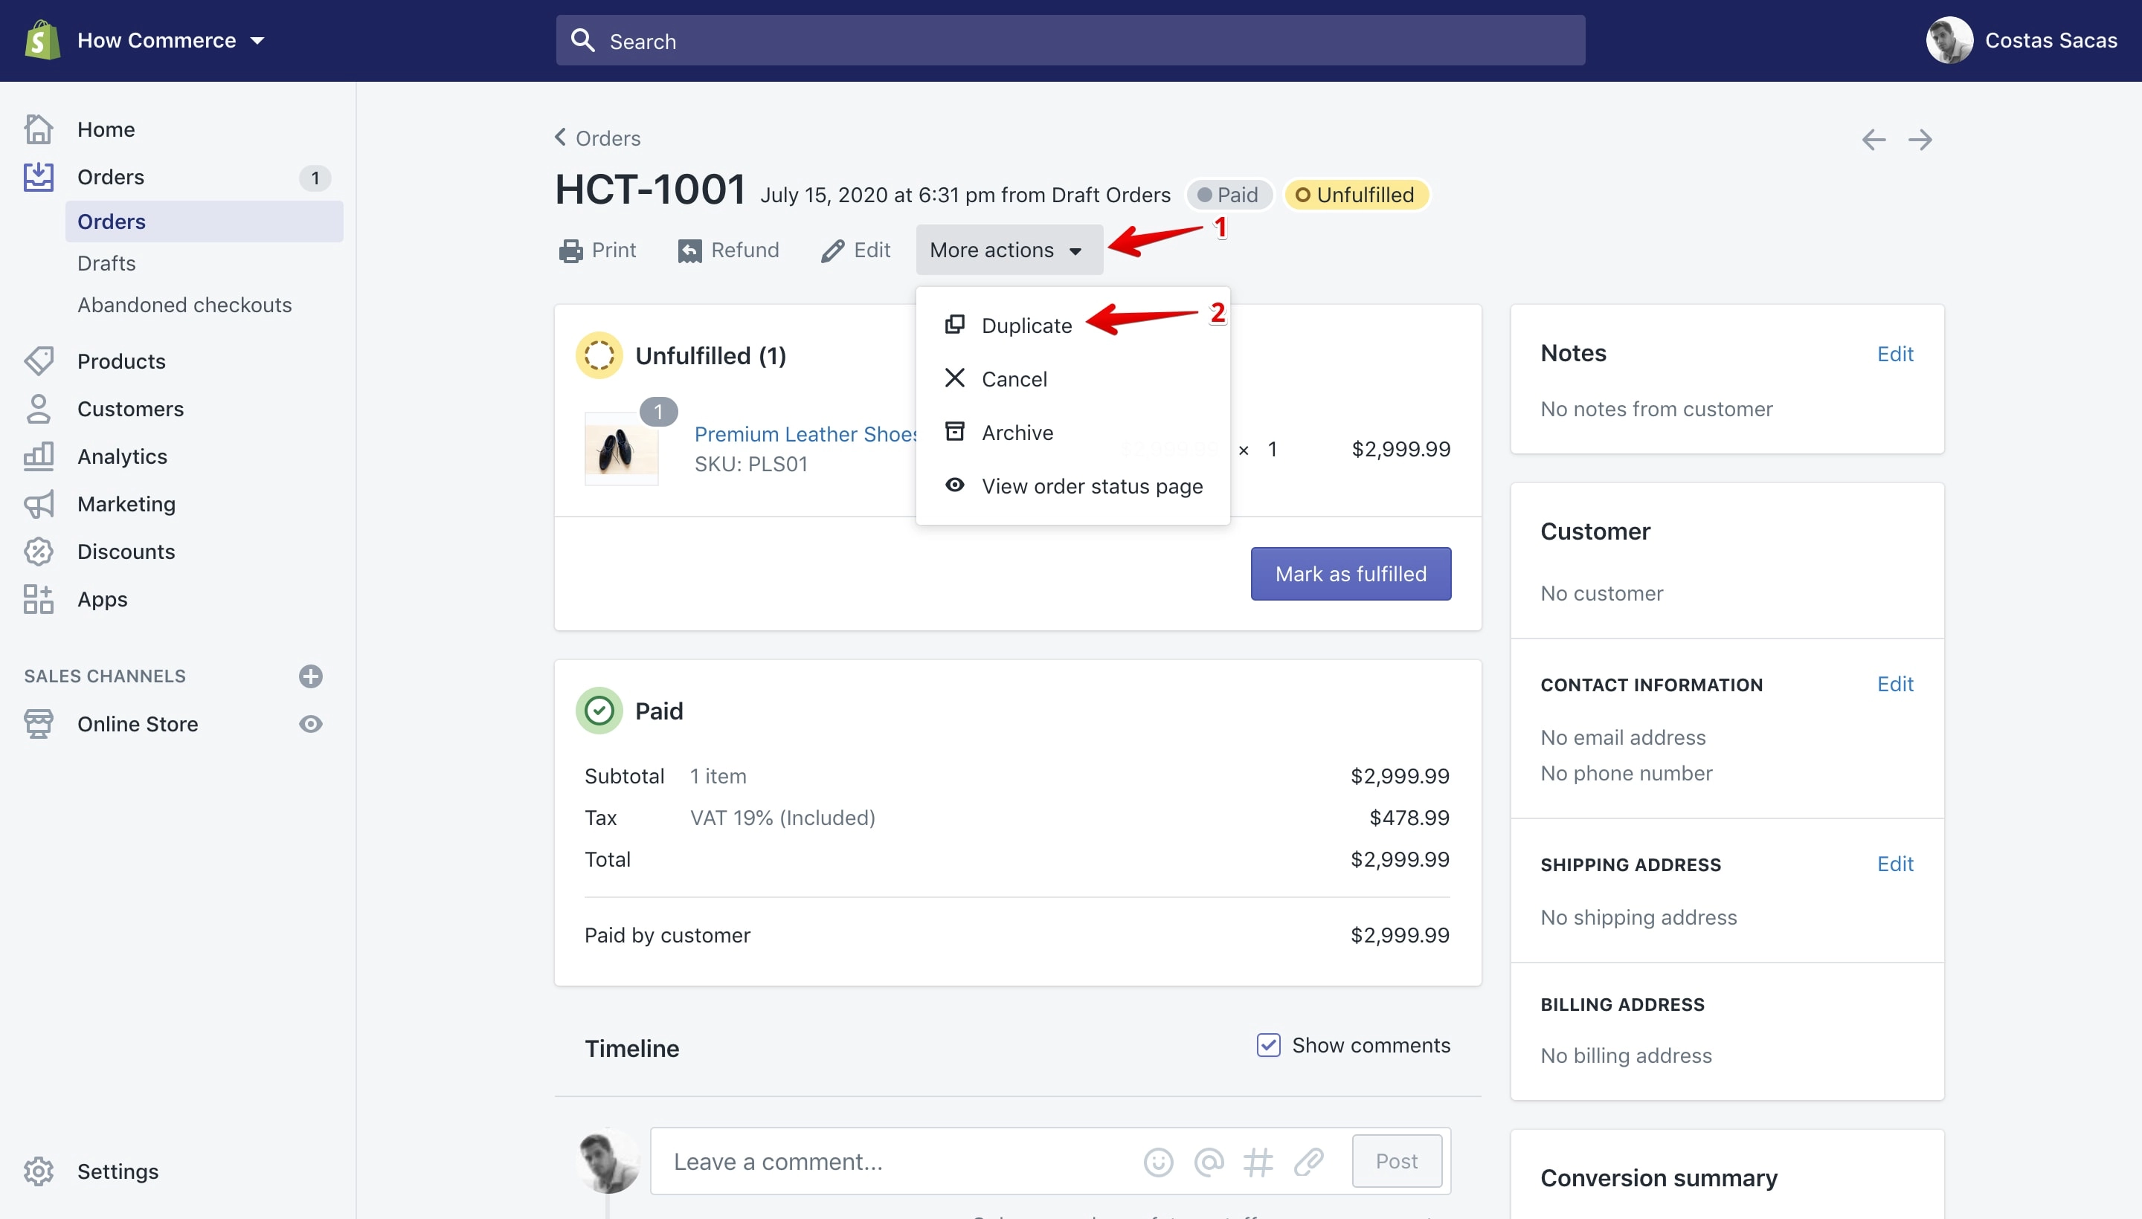Click the leather shoes product thumbnail
The image size is (2142, 1219).
point(621,449)
